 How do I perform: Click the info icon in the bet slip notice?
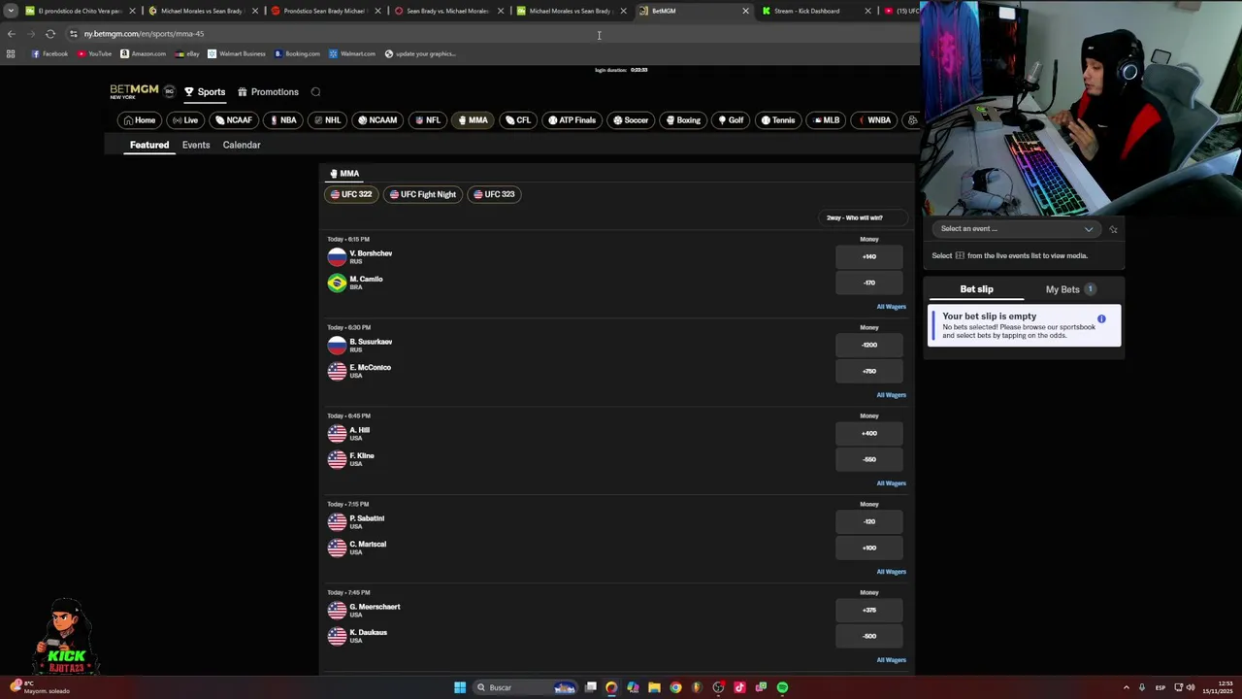pos(1101,318)
